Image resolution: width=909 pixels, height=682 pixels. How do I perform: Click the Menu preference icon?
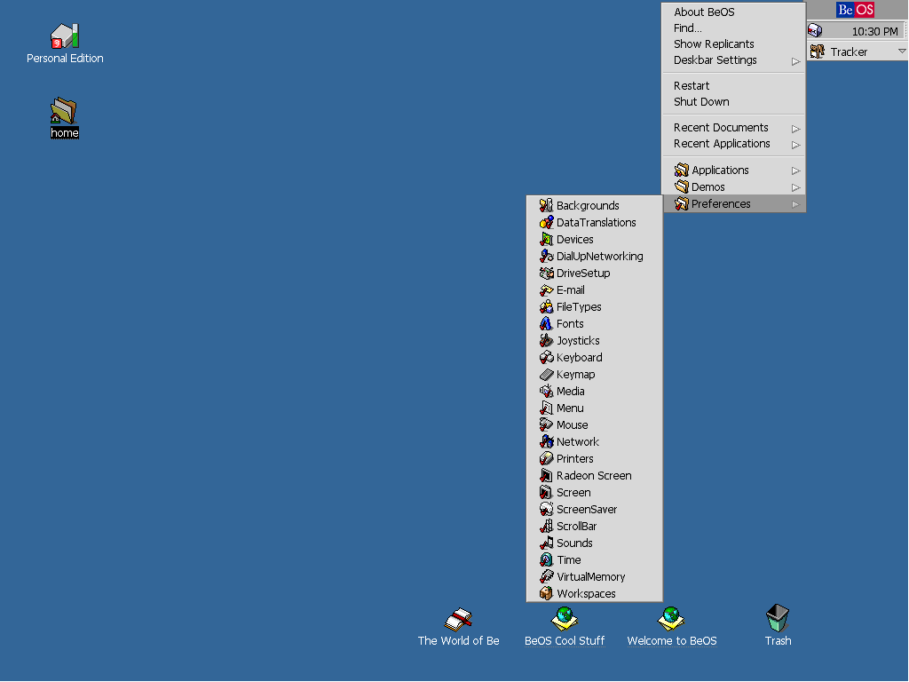pos(546,408)
